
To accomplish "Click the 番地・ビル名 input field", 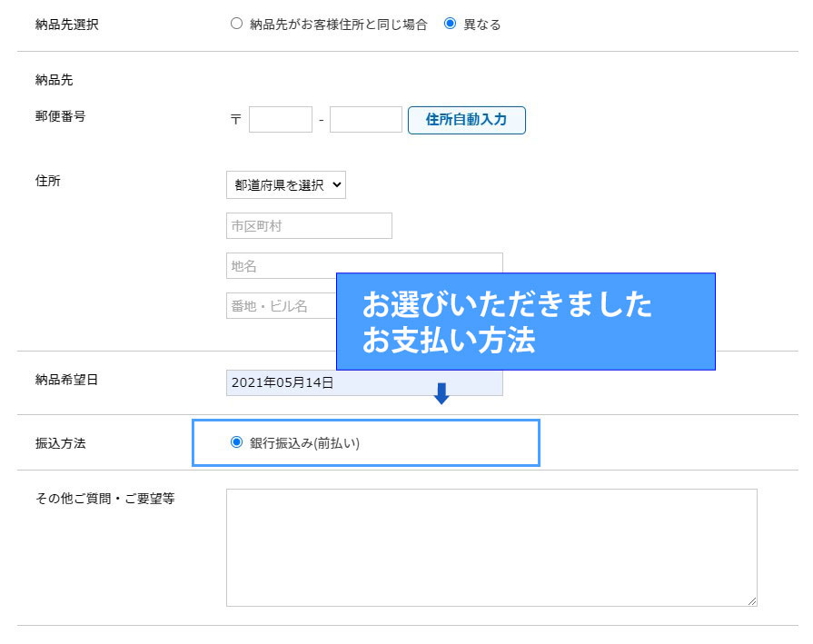I will click(280, 305).
